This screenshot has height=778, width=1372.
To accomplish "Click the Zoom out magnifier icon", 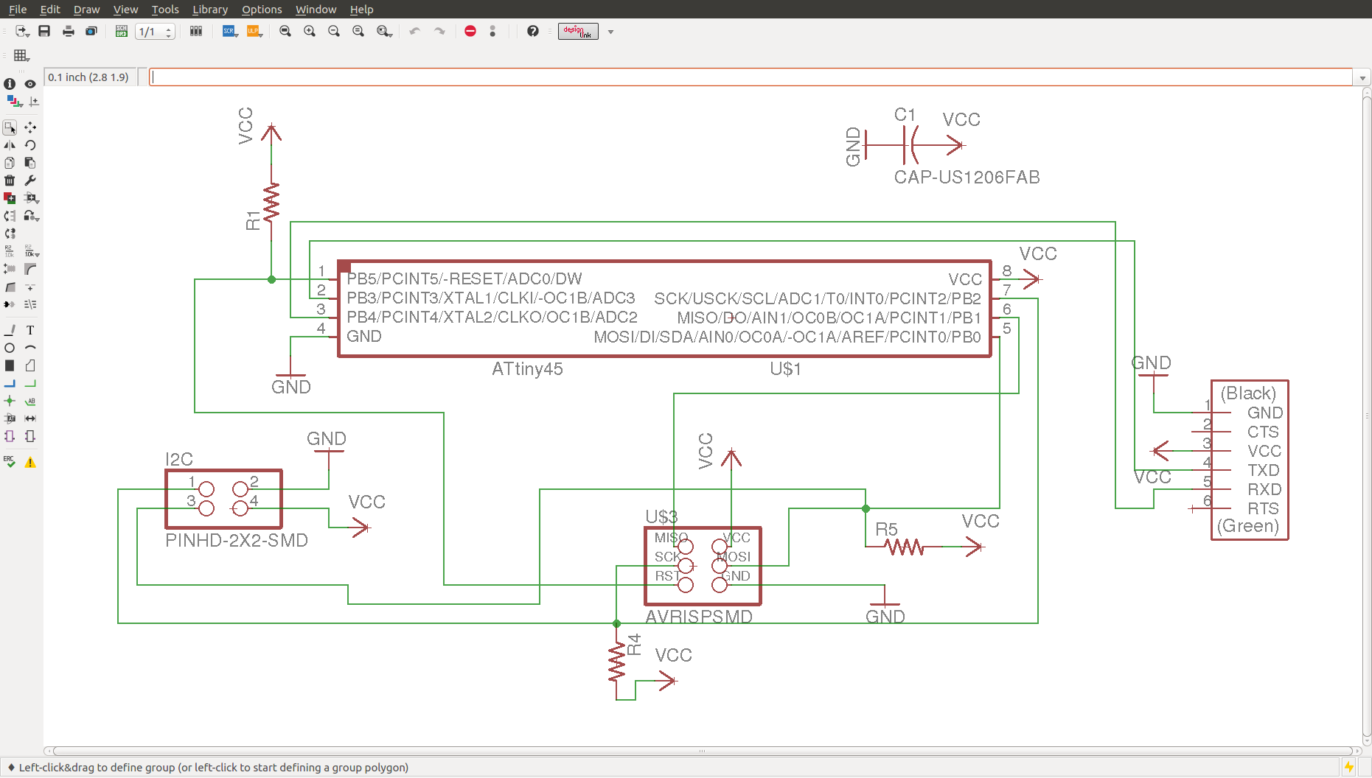I will click(x=334, y=31).
